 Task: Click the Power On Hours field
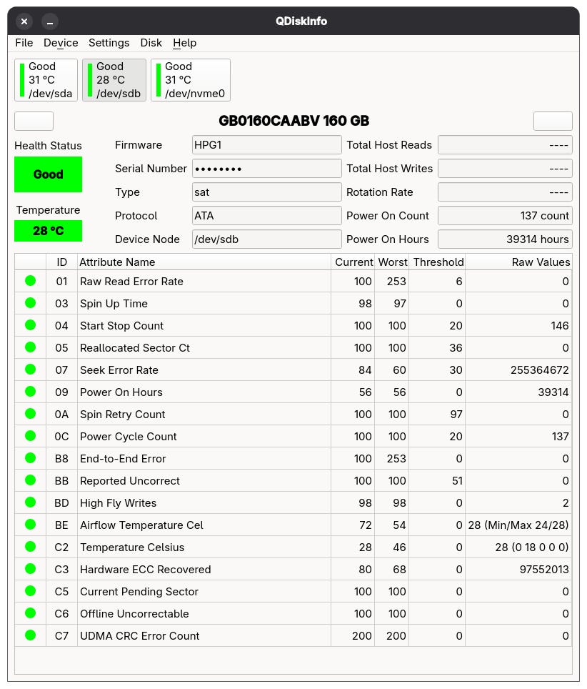tap(506, 239)
